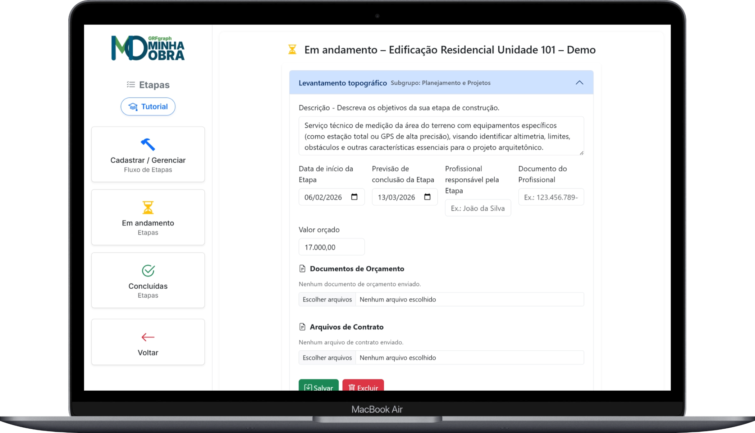Viewport: 755px width, 433px height.
Task: Collapse the Levantamento topográfico section chevron
Action: 579,83
